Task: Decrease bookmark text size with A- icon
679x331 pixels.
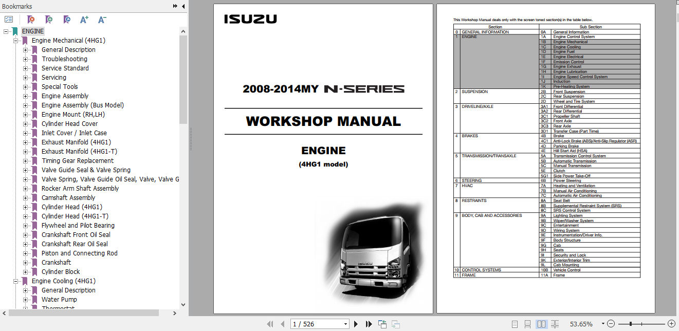Action: (102, 20)
